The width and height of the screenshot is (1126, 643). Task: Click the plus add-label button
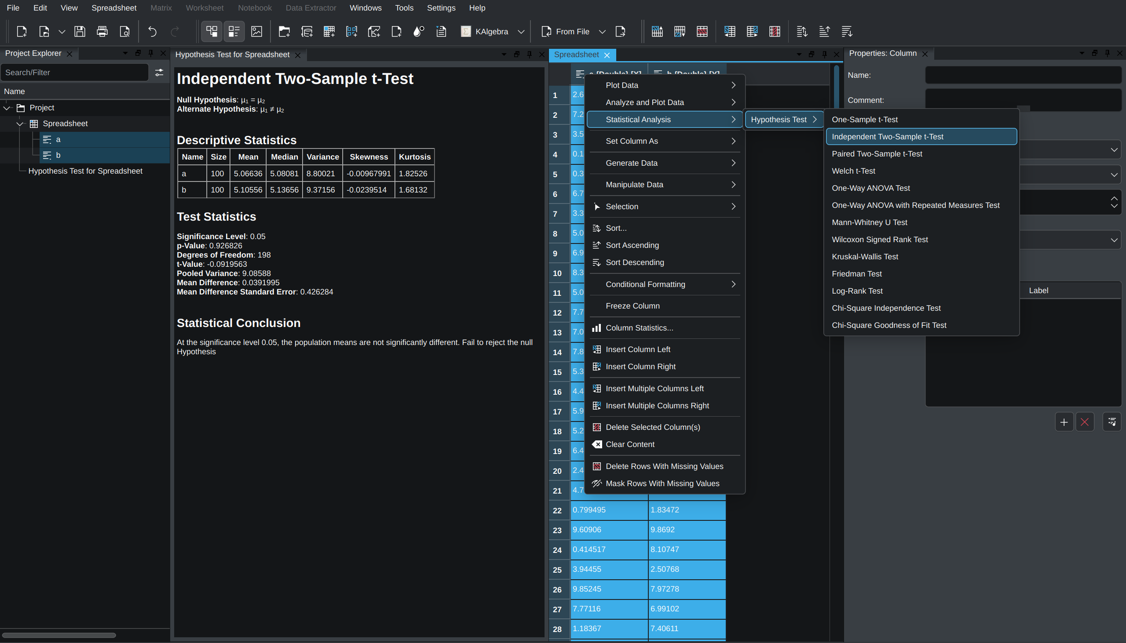pos(1064,422)
